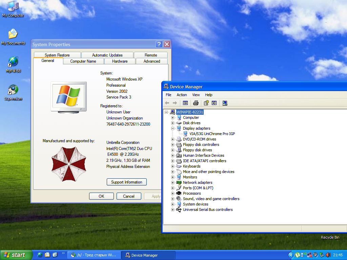
Task: Switch to the /s/ browser taskbar button
Action: [94, 255]
